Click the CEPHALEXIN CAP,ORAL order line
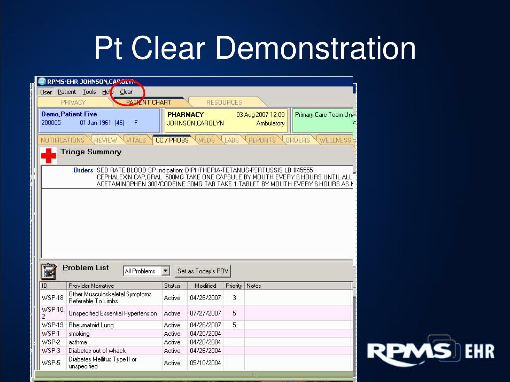This screenshot has width=510, height=382. (224, 177)
